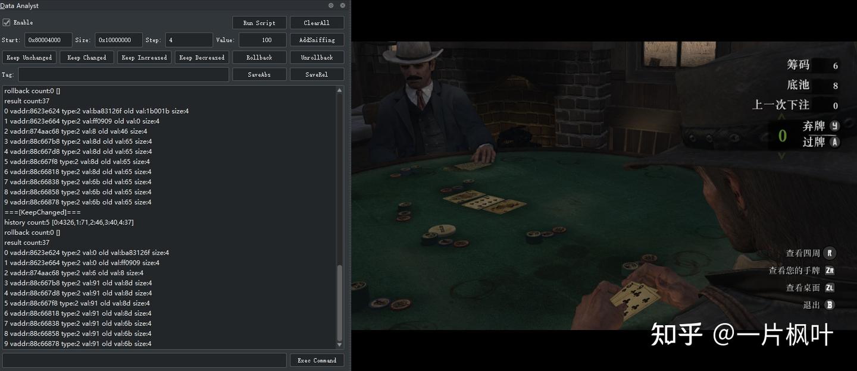Click the 查看您的手牌 view hand text
This screenshot has height=371, width=857.
click(795, 271)
